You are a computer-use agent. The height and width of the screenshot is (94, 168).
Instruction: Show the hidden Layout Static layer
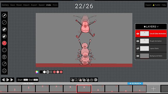pos(138,49)
